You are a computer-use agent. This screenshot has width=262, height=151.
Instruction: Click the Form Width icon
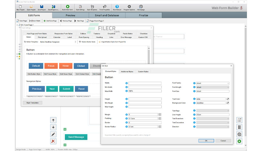coord(31,21)
